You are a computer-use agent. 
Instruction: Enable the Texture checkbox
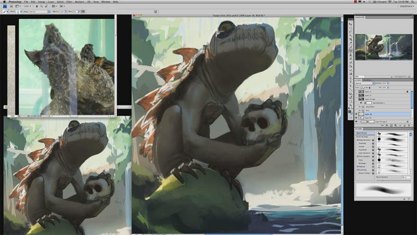(357, 147)
